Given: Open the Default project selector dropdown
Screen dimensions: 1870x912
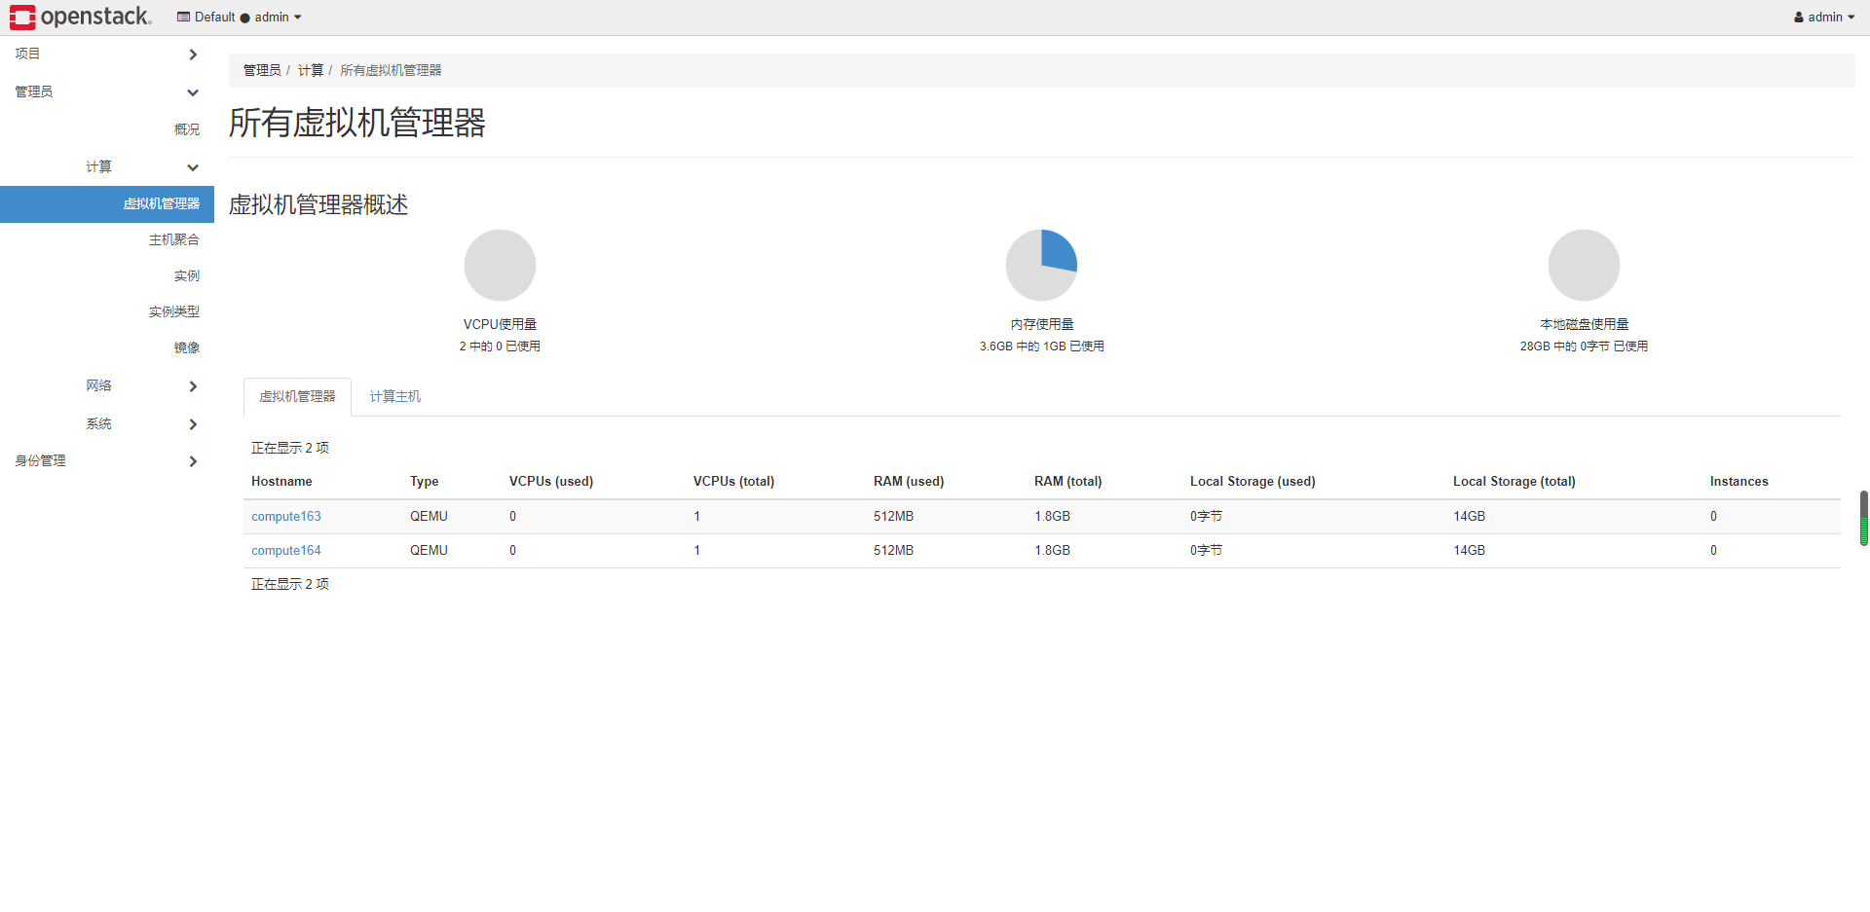Looking at the screenshot, I should [x=240, y=17].
